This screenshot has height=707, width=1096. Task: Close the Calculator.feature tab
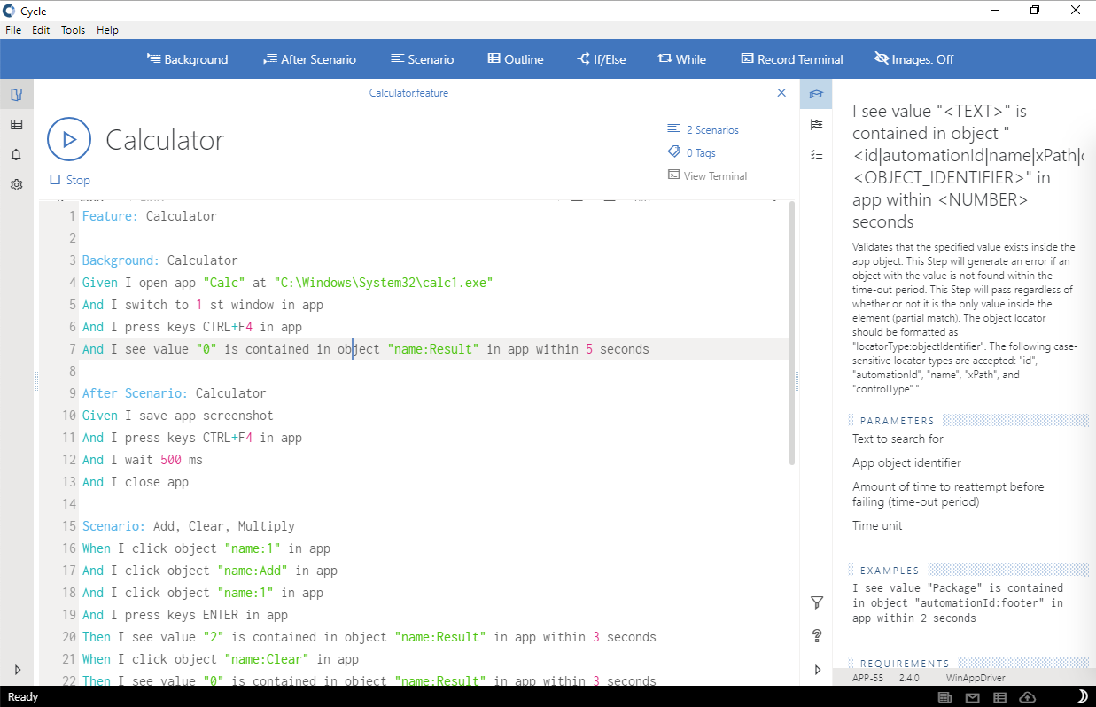click(x=781, y=92)
